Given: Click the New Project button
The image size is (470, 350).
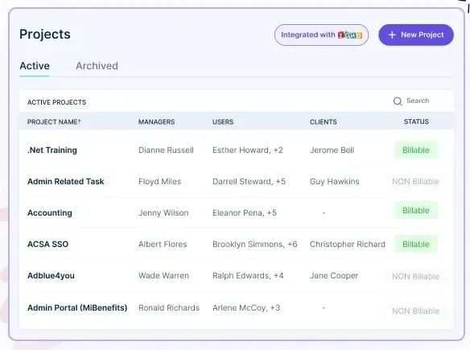Looking at the screenshot, I should click(416, 35).
